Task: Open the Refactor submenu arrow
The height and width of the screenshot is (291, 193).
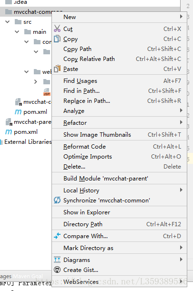Action: 181,122
